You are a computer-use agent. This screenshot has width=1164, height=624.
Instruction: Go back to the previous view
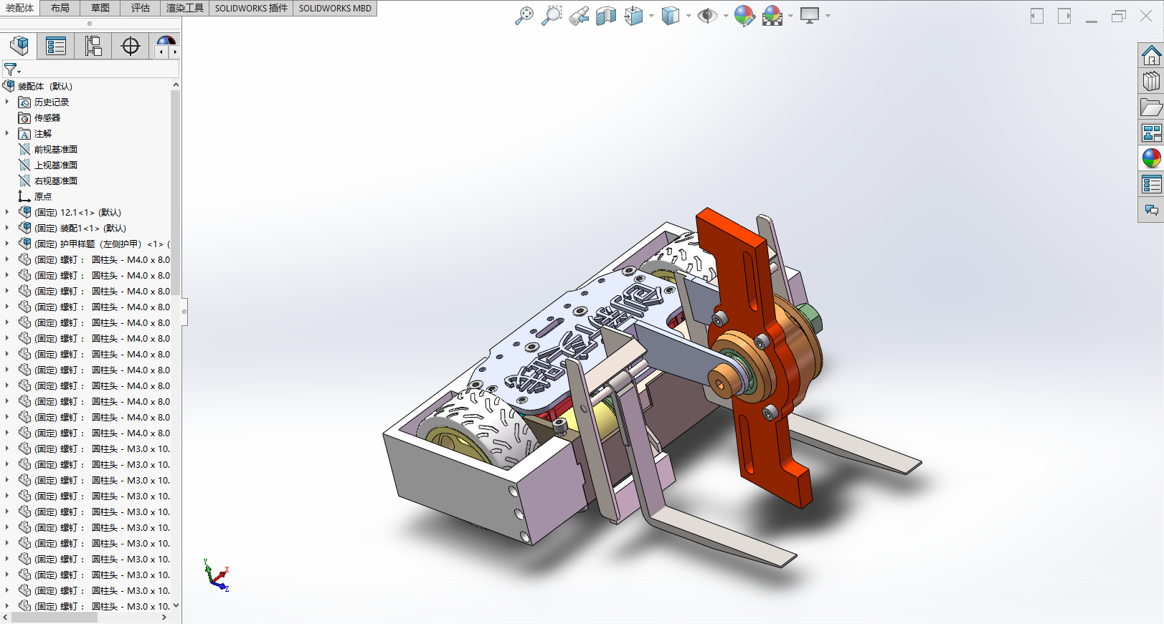[x=579, y=16]
